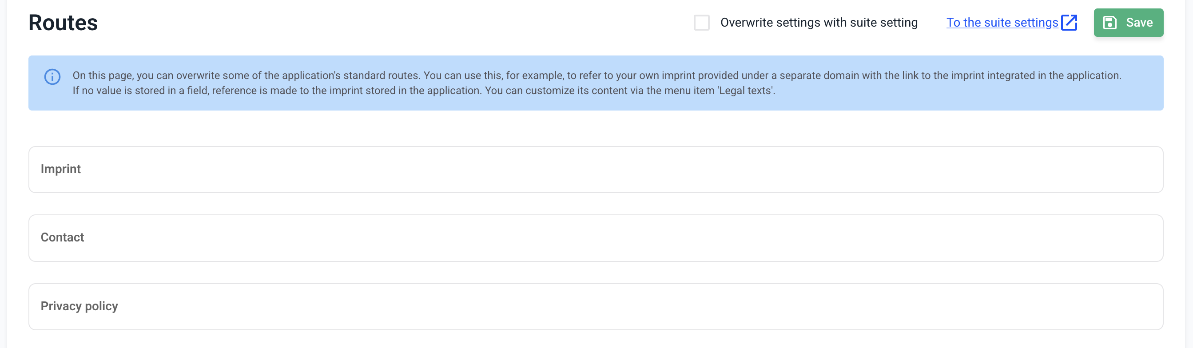Click the Imprint placeholder label text
This screenshot has height=348, width=1193.
[61, 169]
